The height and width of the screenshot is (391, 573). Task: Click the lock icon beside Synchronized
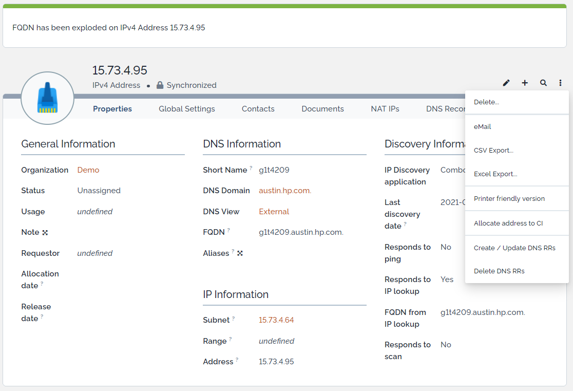pyautogui.click(x=160, y=85)
